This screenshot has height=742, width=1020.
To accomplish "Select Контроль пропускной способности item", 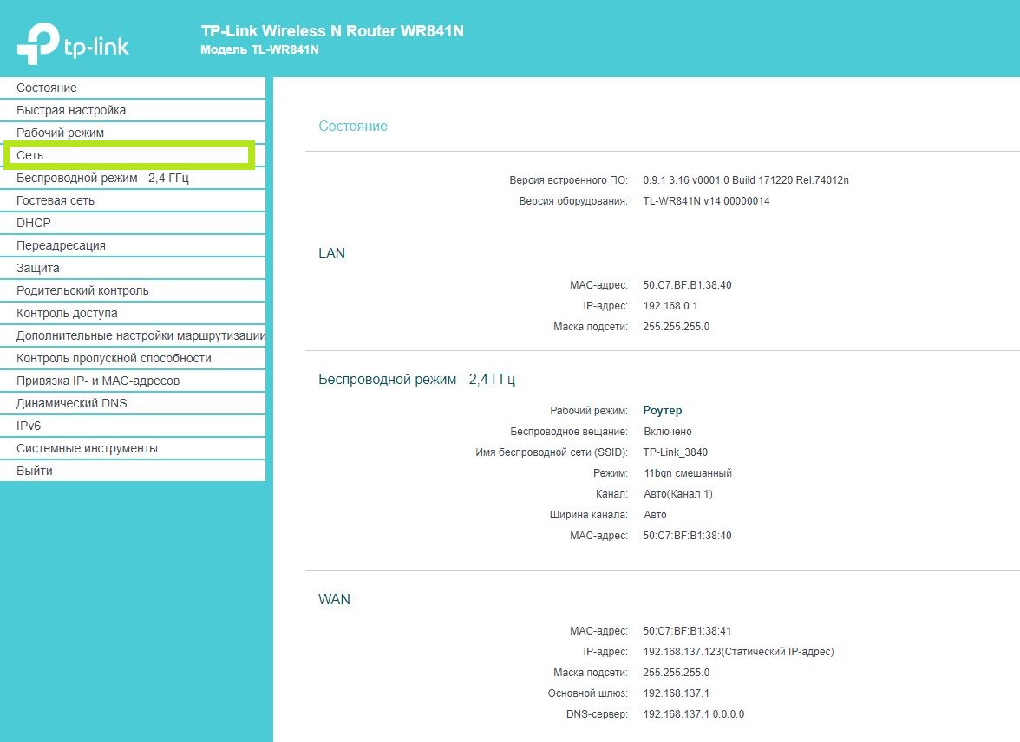I will coord(114,358).
